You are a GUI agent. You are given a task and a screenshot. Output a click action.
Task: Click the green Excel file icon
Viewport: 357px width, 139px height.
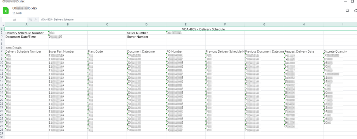tap(6, 11)
